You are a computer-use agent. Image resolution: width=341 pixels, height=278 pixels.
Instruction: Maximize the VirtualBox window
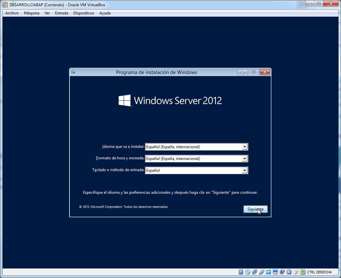tap(319, 4)
